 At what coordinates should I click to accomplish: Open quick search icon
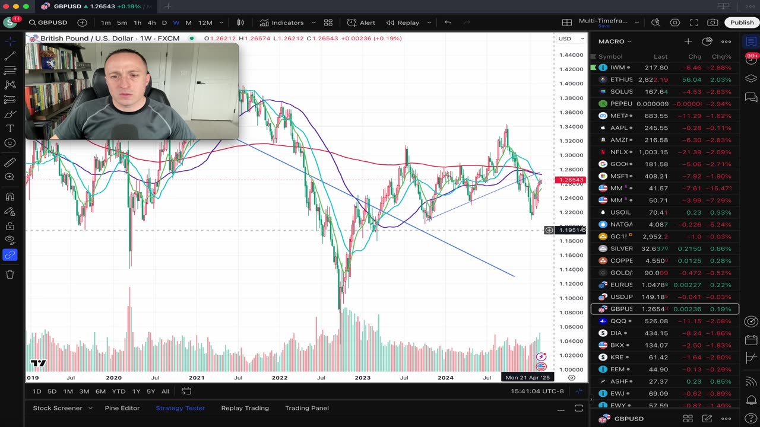tap(655, 23)
